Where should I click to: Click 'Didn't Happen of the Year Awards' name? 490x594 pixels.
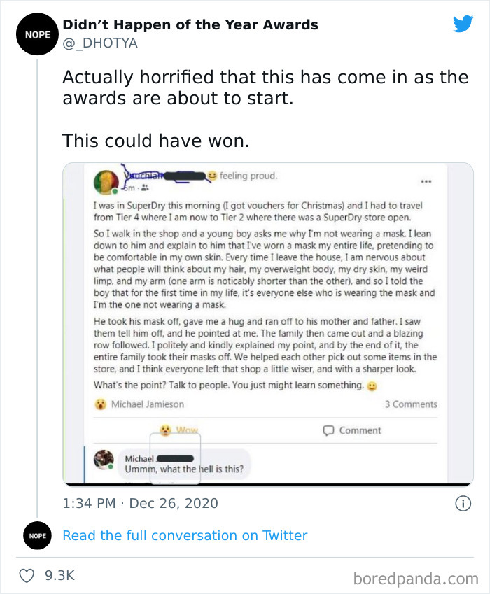(x=190, y=25)
